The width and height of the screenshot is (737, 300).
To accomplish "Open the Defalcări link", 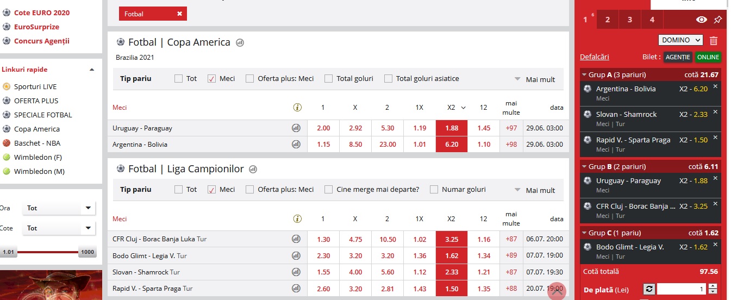I will point(595,57).
